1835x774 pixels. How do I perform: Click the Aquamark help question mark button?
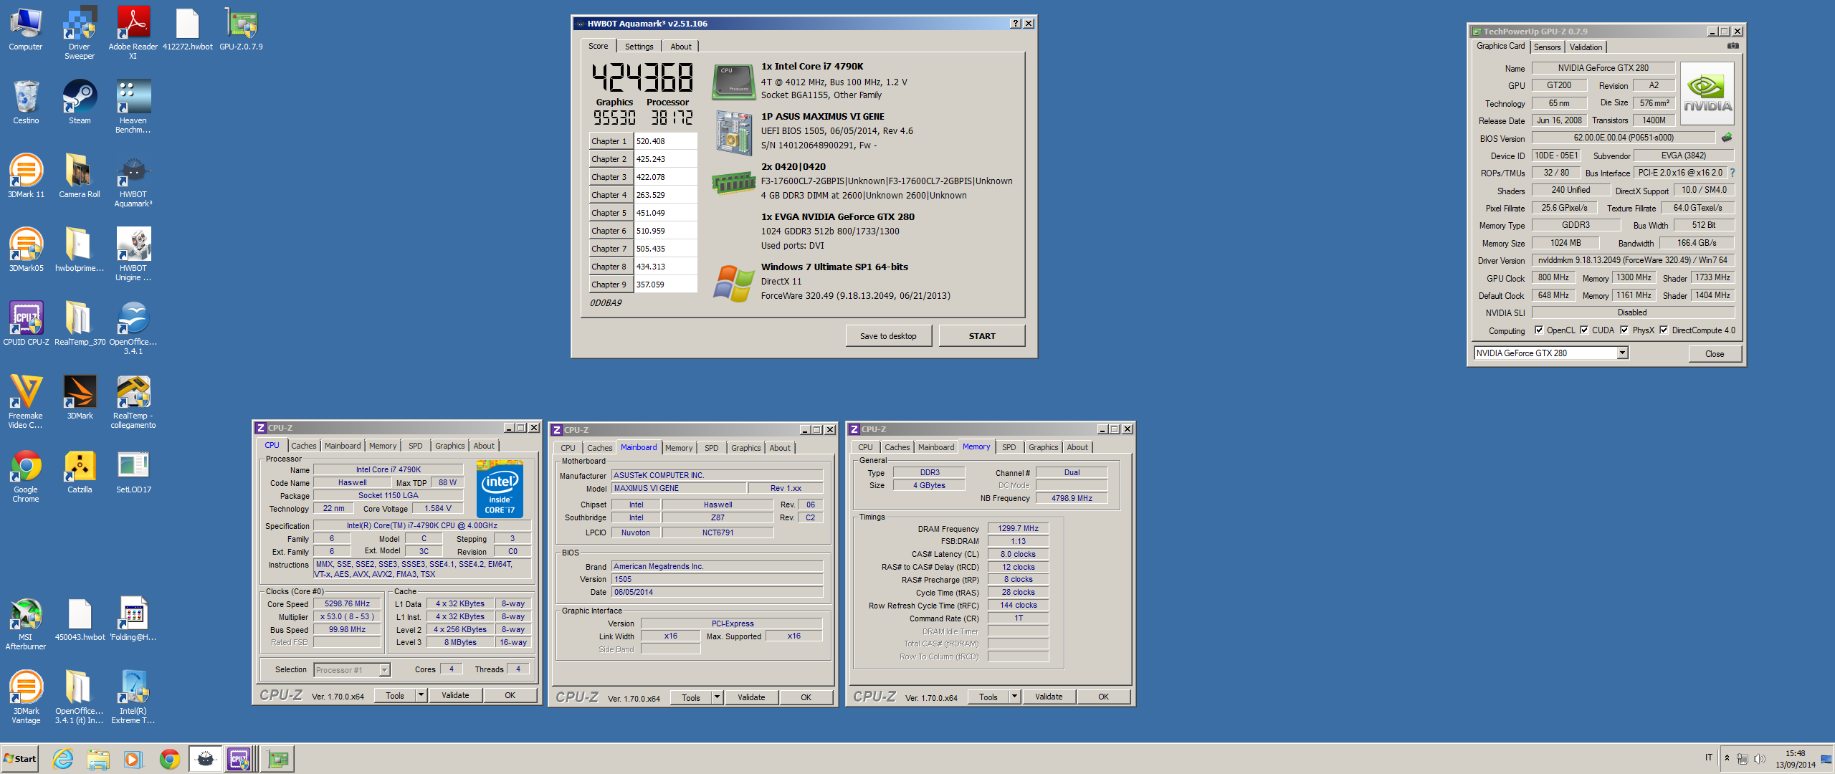point(1015,24)
